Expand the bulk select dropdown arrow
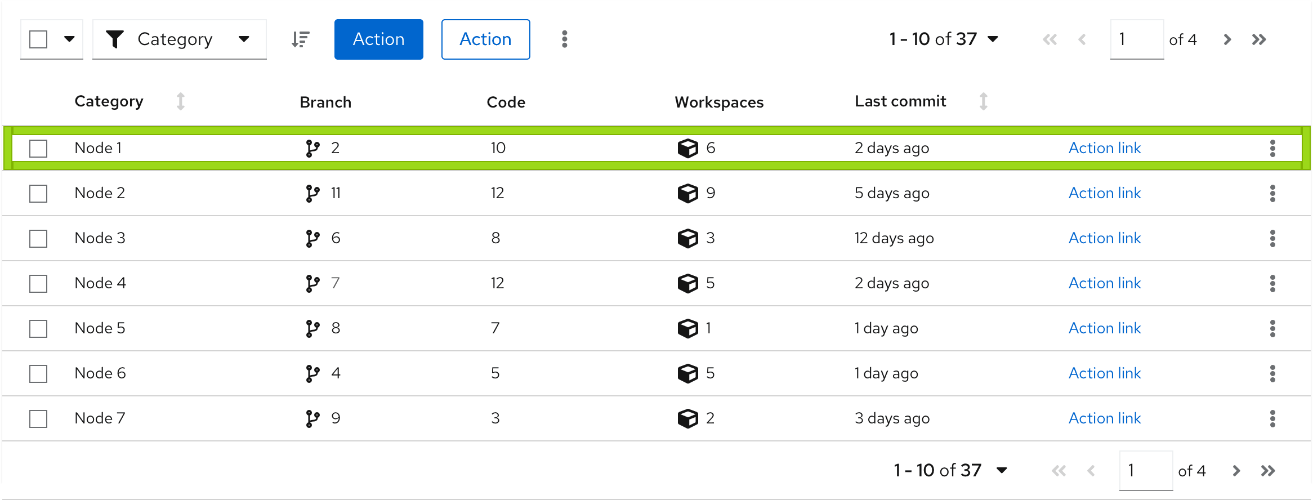This screenshot has width=1313, height=500. 69,39
